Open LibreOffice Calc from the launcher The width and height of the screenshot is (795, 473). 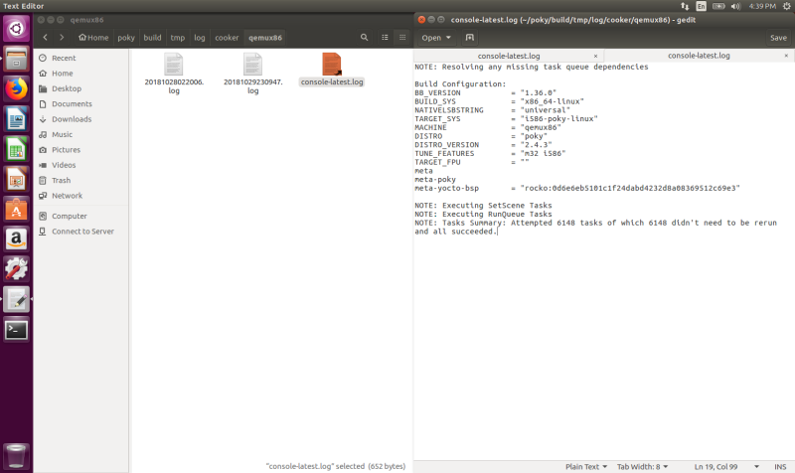coord(16,150)
